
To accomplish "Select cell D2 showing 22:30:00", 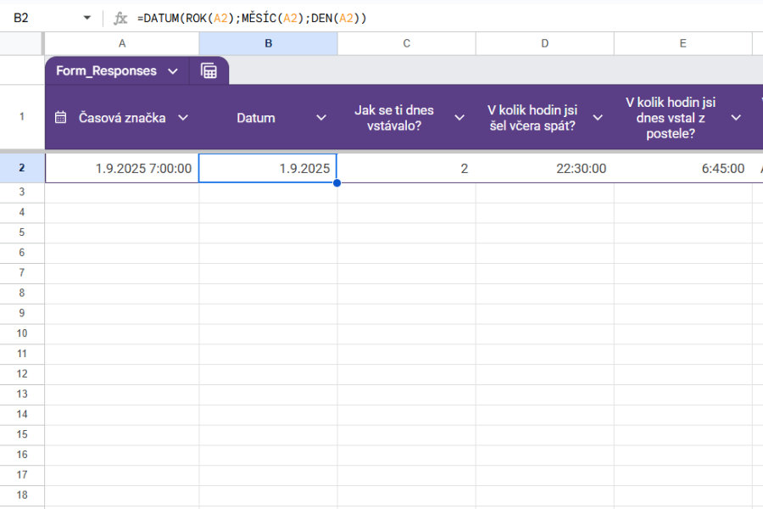I will pos(544,168).
